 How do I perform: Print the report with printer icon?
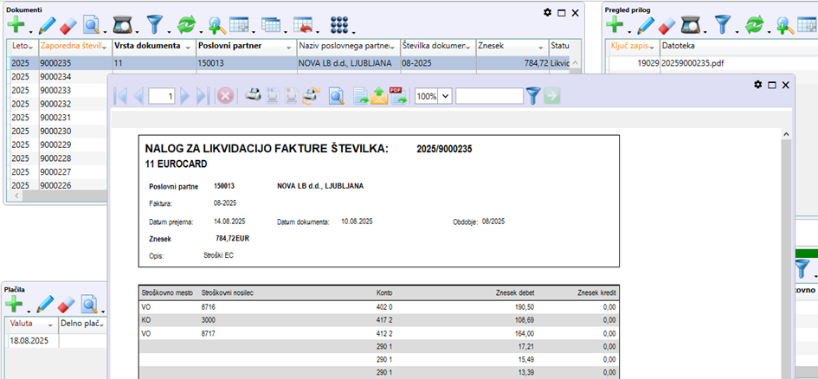click(x=253, y=96)
